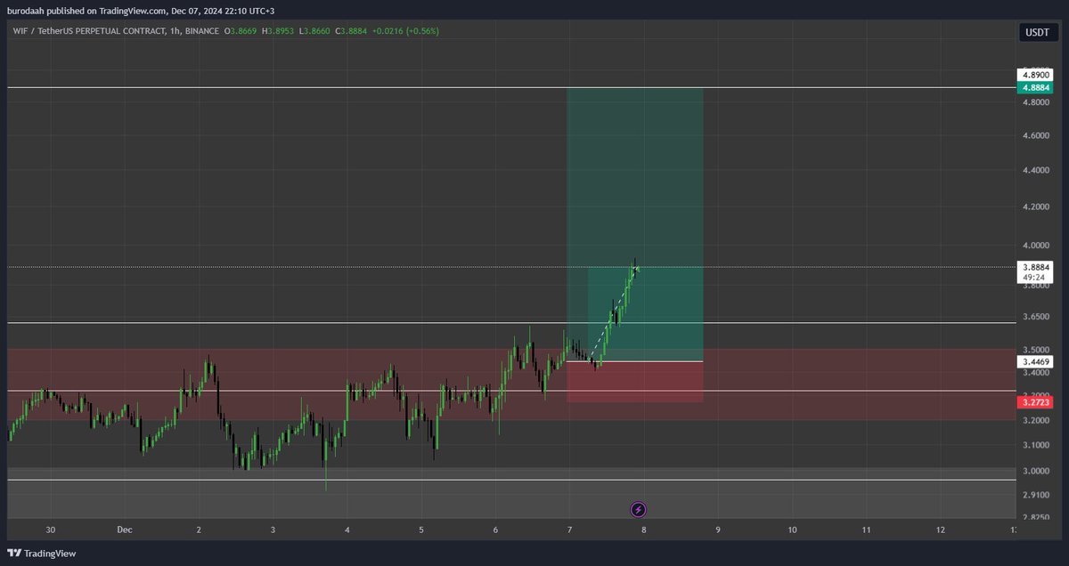The height and width of the screenshot is (566, 1069).
Task: Click the purple lightning bolt icon
Action: tap(639, 510)
